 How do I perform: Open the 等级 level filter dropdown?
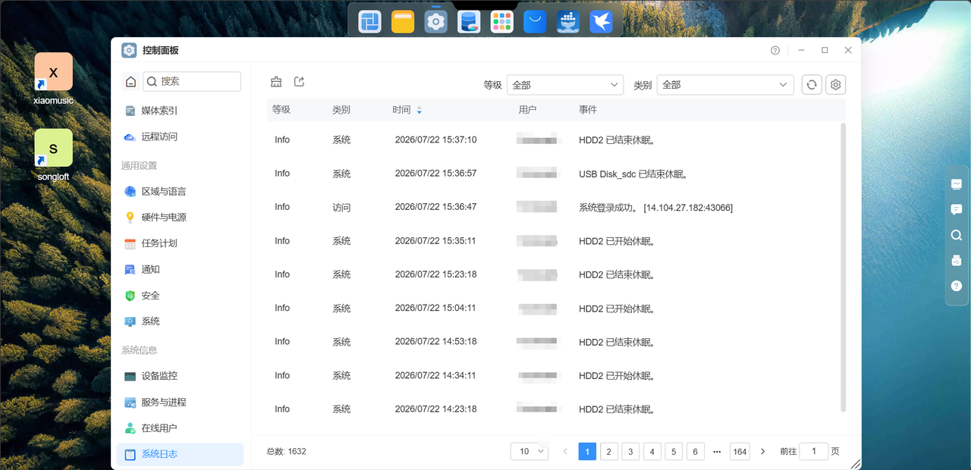pos(565,85)
